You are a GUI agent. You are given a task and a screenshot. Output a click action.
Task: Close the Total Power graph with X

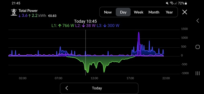click(x=184, y=12)
